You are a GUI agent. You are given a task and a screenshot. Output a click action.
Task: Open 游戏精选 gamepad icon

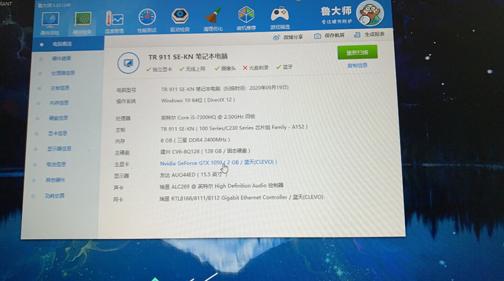pyautogui.click(x=280, y=14)
